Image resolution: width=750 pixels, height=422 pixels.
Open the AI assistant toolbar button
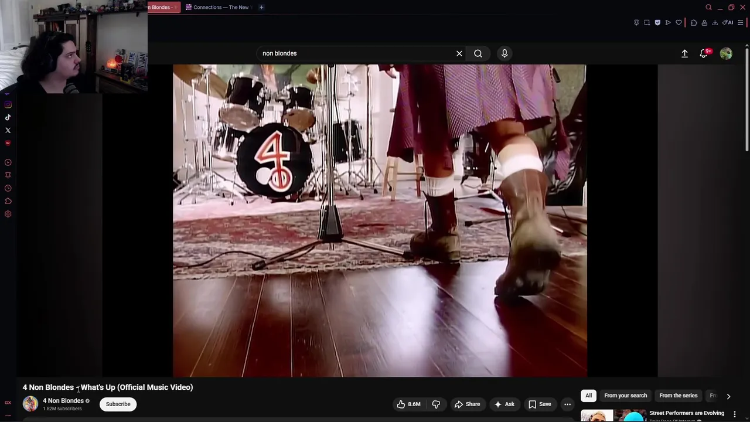pos(728,23)
